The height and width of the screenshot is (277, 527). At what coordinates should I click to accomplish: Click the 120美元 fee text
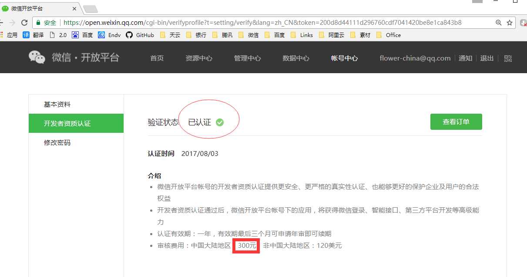click(329, 246)
